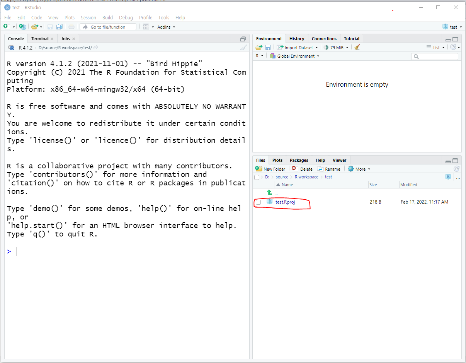Image resolution: width=466 pixels, height=363 pixels.
Task: Switch to the Tutorial tab
Action: [352, 39]
